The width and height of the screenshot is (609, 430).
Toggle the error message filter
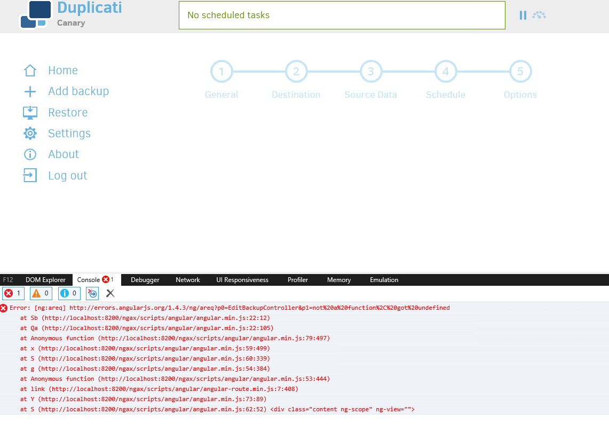tap(13, 293)
